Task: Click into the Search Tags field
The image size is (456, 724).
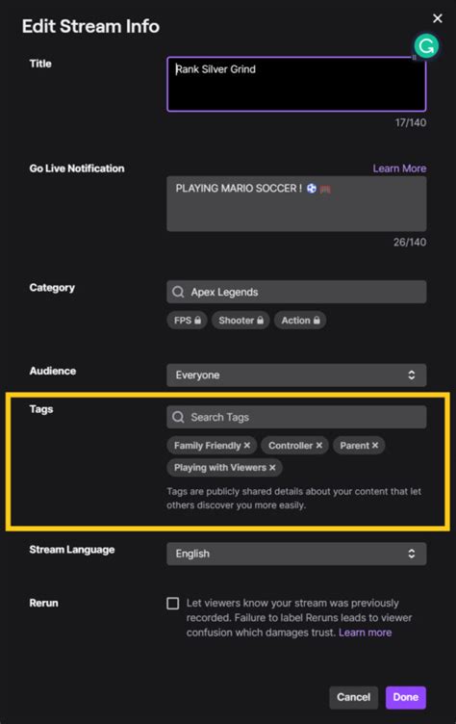Action: pyautogui.click(x=296, y=417)
